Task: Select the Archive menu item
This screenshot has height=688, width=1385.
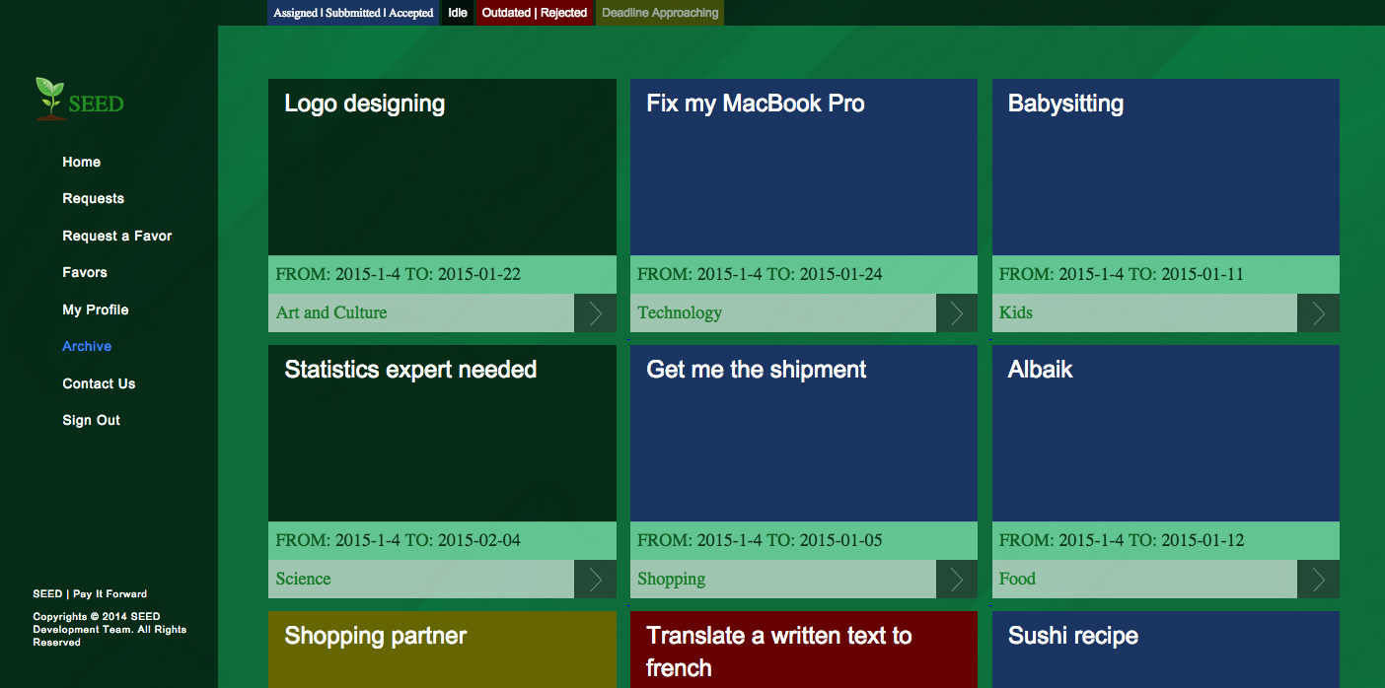Action: [x=87, y=346]
